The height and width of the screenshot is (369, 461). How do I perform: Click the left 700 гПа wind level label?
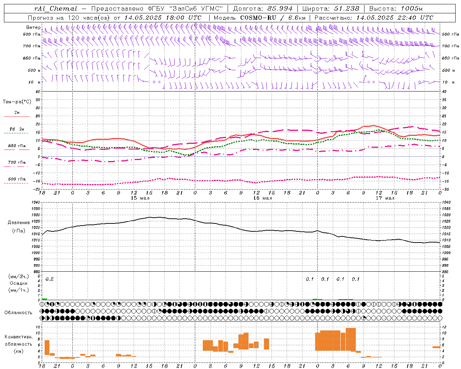point(32,46)
